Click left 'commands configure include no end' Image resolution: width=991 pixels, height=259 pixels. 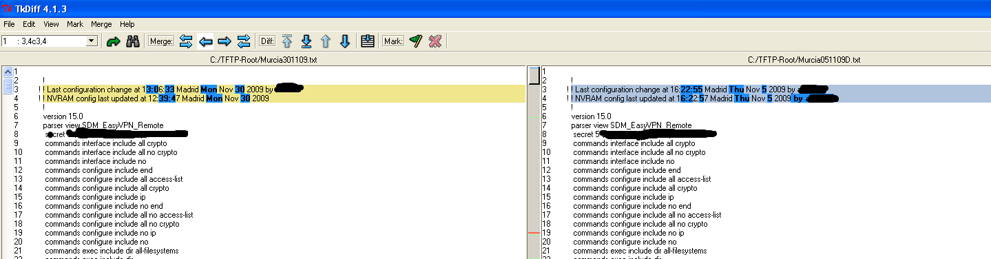click(x=104, y=206)
